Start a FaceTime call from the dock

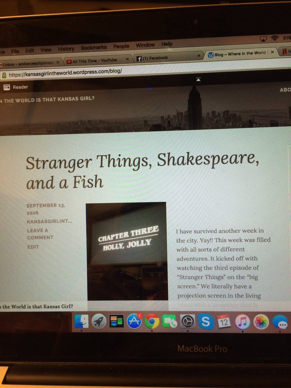(x=170, y=321)
